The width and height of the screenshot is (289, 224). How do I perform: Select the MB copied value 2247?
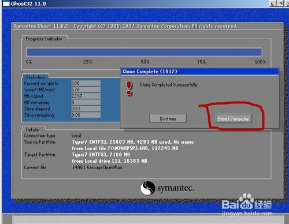tap(86, 96)
